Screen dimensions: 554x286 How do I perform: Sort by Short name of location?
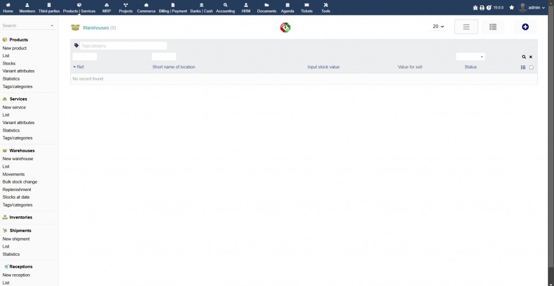coord(174,67)
